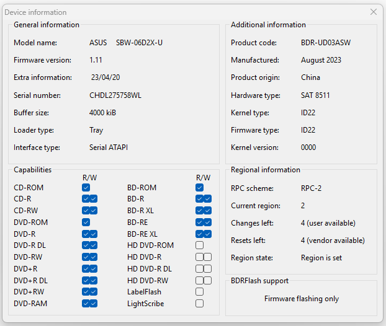Check the HD DVD-R write checkbox
Screen dimensions: 386x326
pyautogui.click(x=207, y=257)
